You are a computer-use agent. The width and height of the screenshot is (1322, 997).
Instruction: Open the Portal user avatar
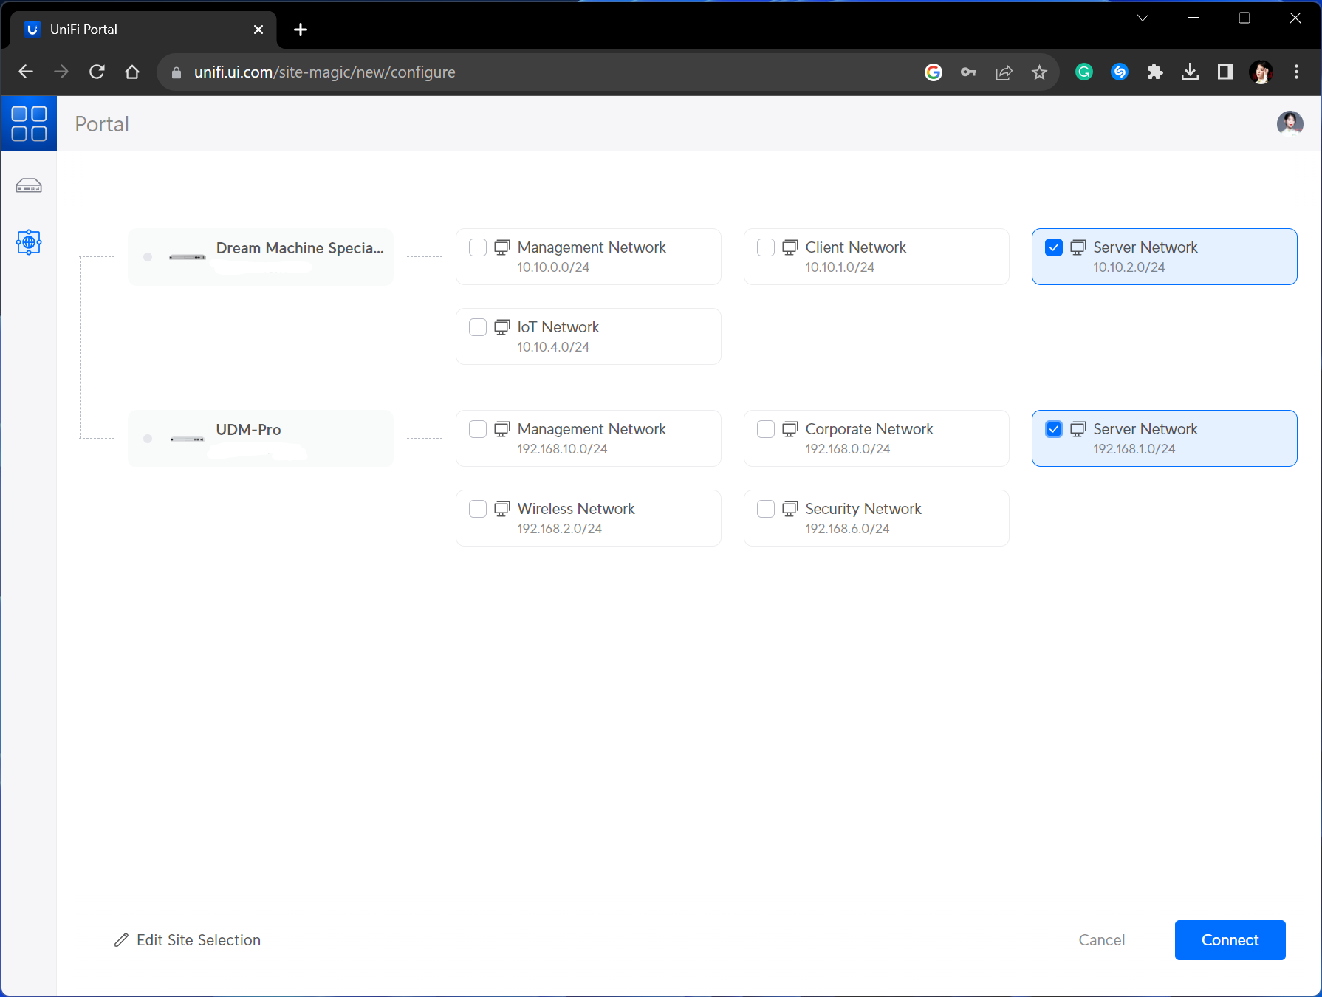(x=1290, y=123)
